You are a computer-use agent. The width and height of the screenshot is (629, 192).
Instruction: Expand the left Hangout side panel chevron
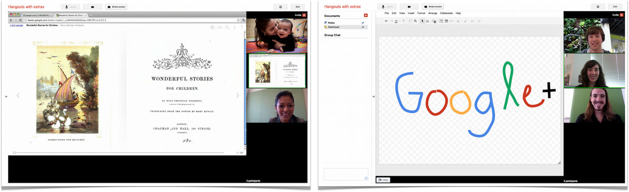6,96
